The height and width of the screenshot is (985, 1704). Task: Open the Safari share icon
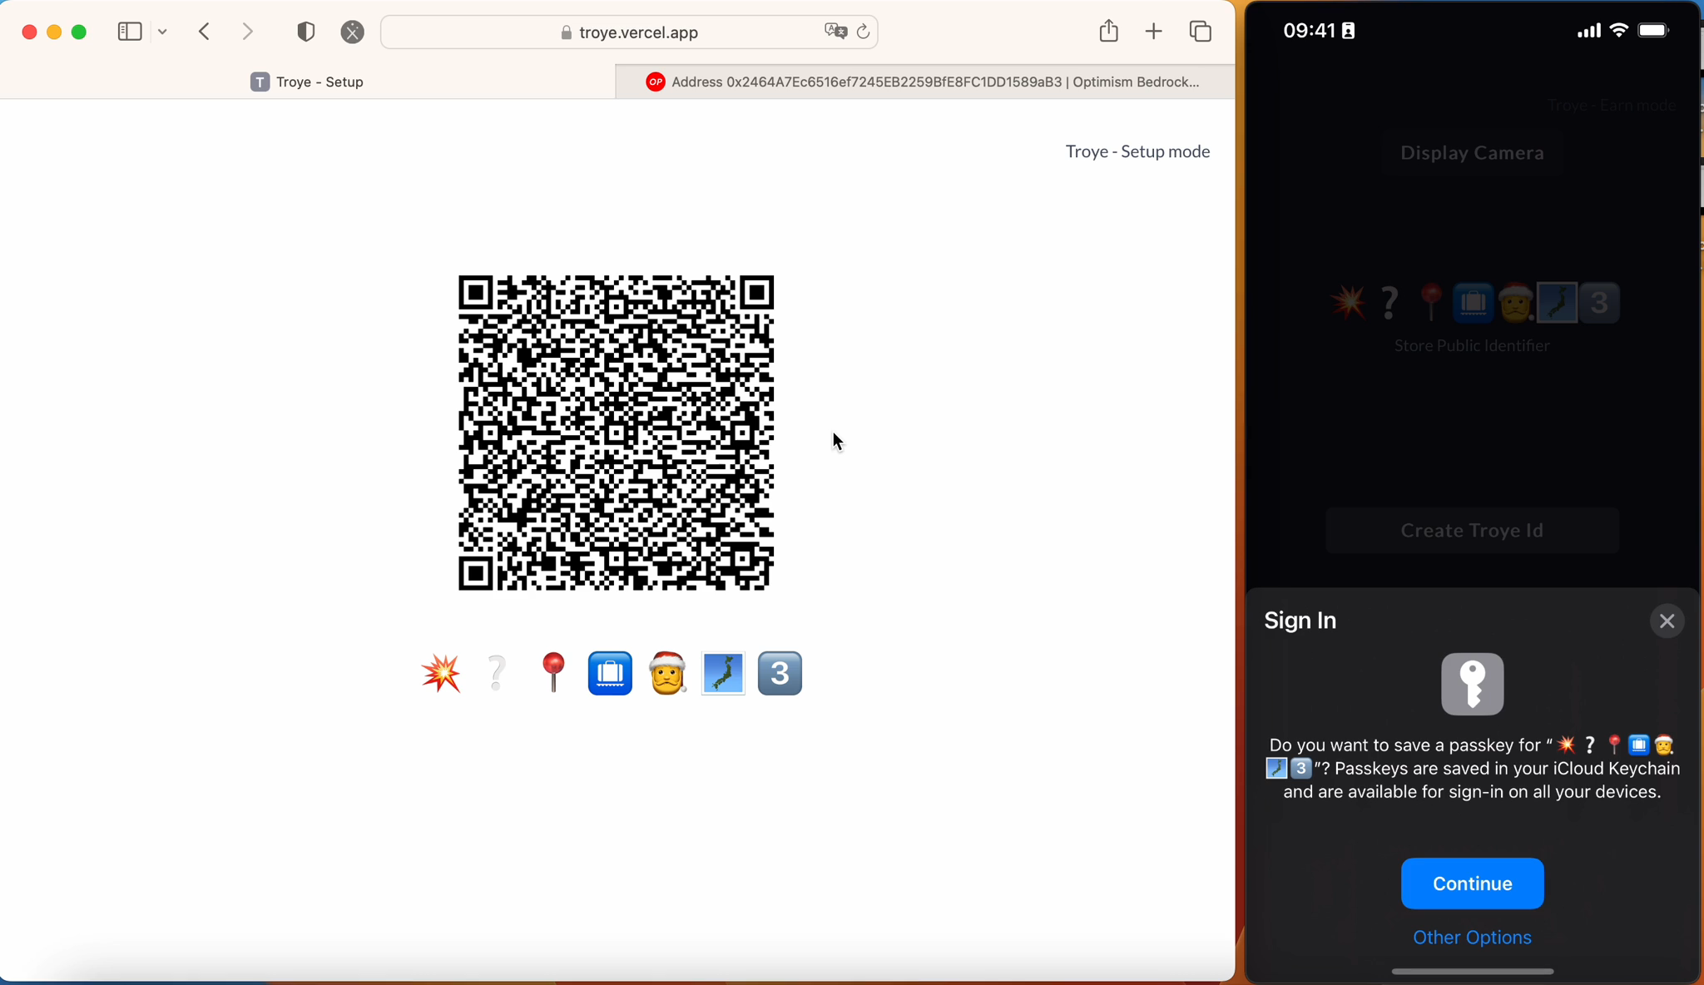1108,31
